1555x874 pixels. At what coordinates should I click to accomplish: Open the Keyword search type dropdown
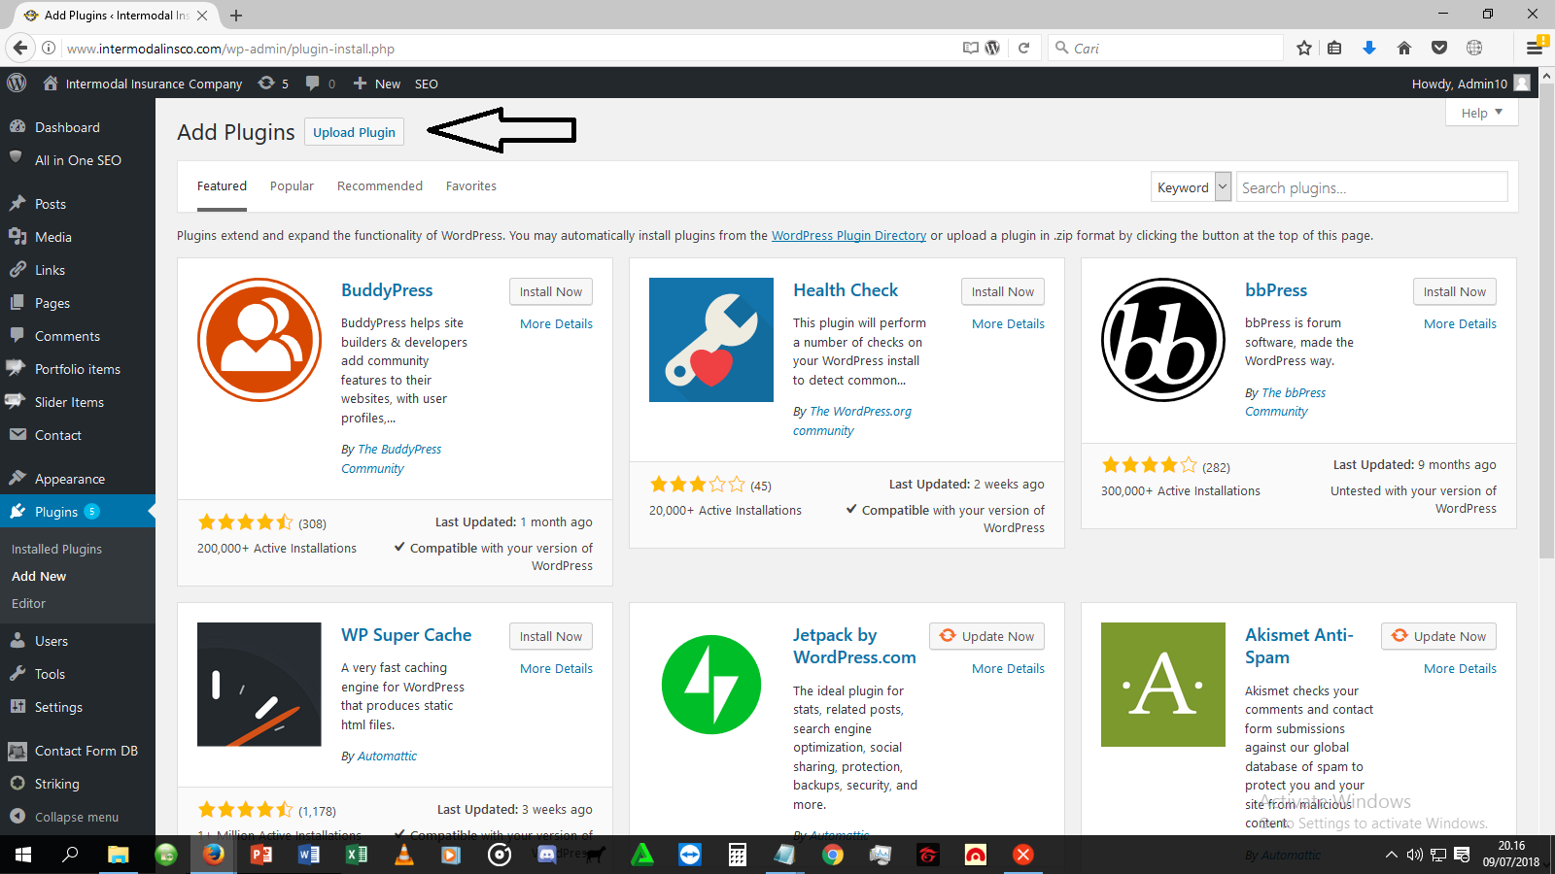(1192, 187)
